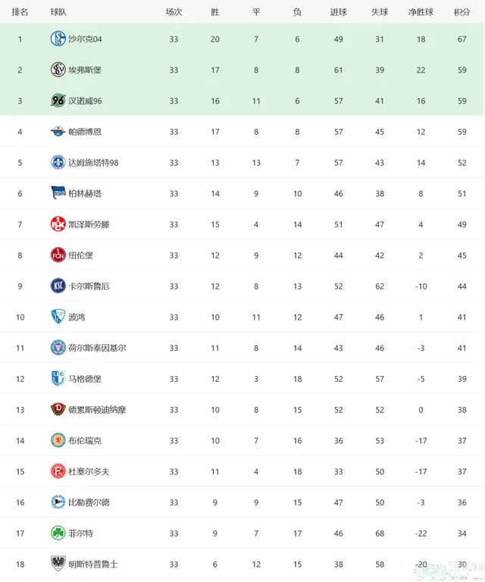The image size is (485, 582).
Task: Click the 排名 column header
Action: click(x=20, y=12)
